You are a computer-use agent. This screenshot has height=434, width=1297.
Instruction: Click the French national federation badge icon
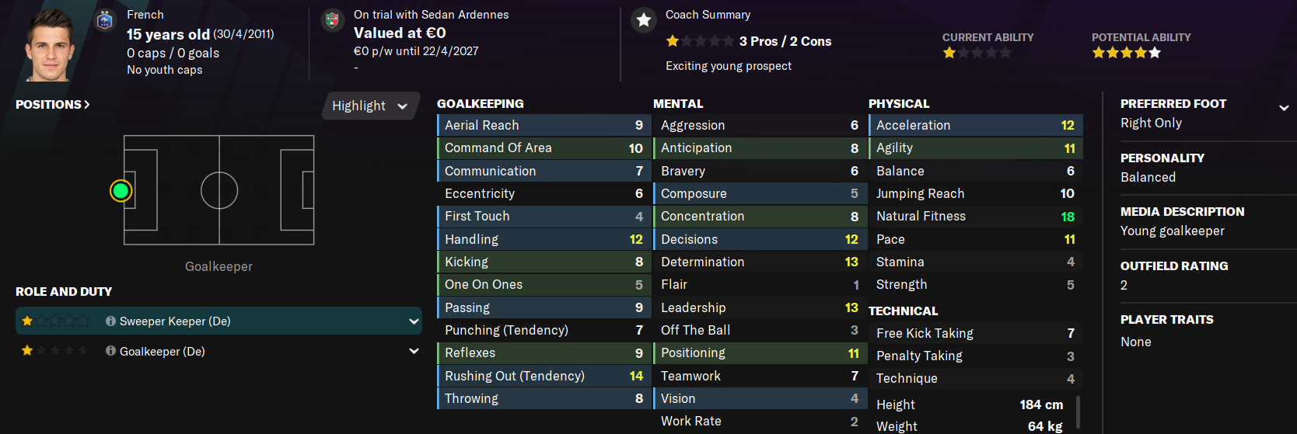[x=105, y=21]
